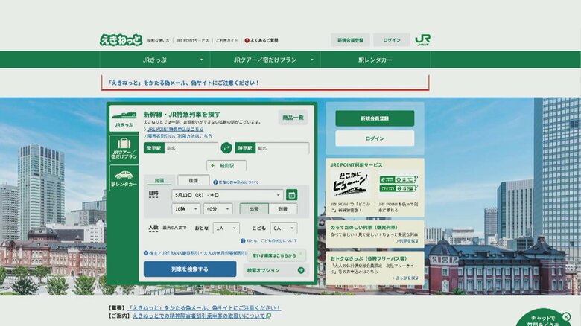
Task: Toggle search by 到着 time
Action: tap(283, 209)
